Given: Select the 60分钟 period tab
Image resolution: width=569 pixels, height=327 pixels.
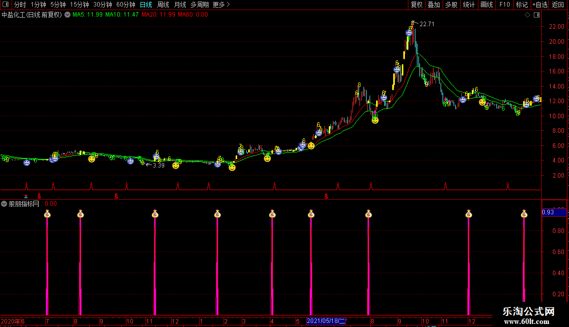Looking at the screenshot, I should (126, 5).
